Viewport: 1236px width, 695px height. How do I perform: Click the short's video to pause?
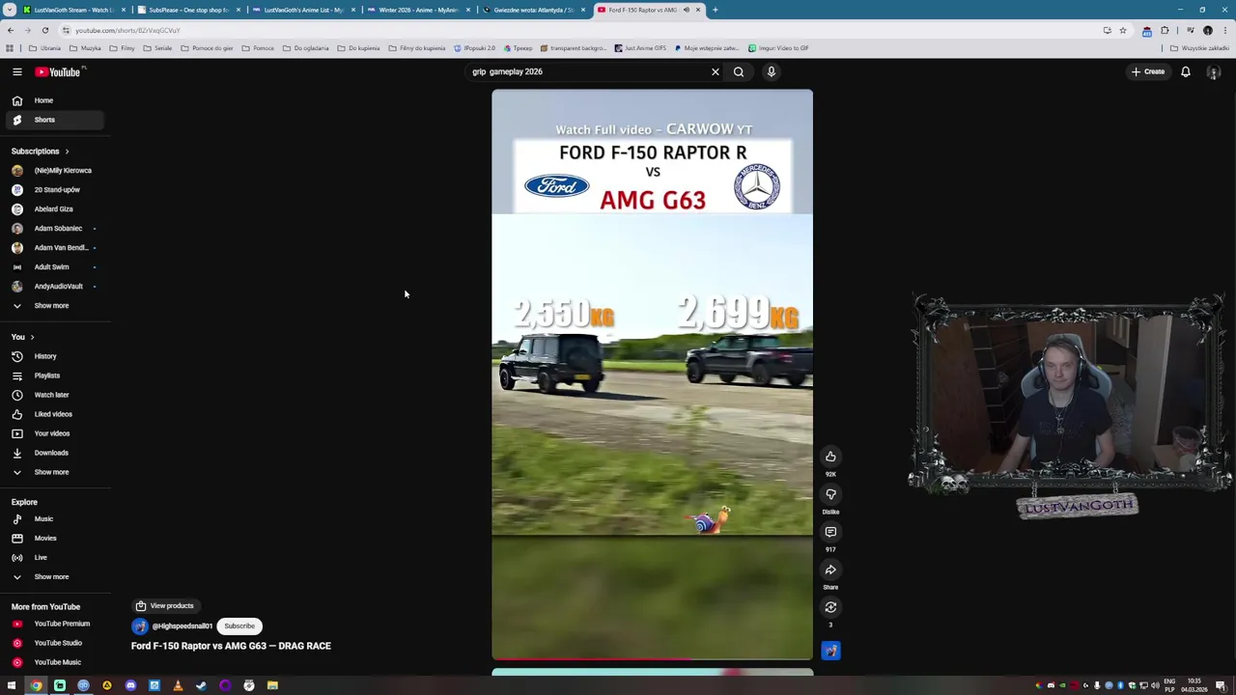(x=652, y=375)
